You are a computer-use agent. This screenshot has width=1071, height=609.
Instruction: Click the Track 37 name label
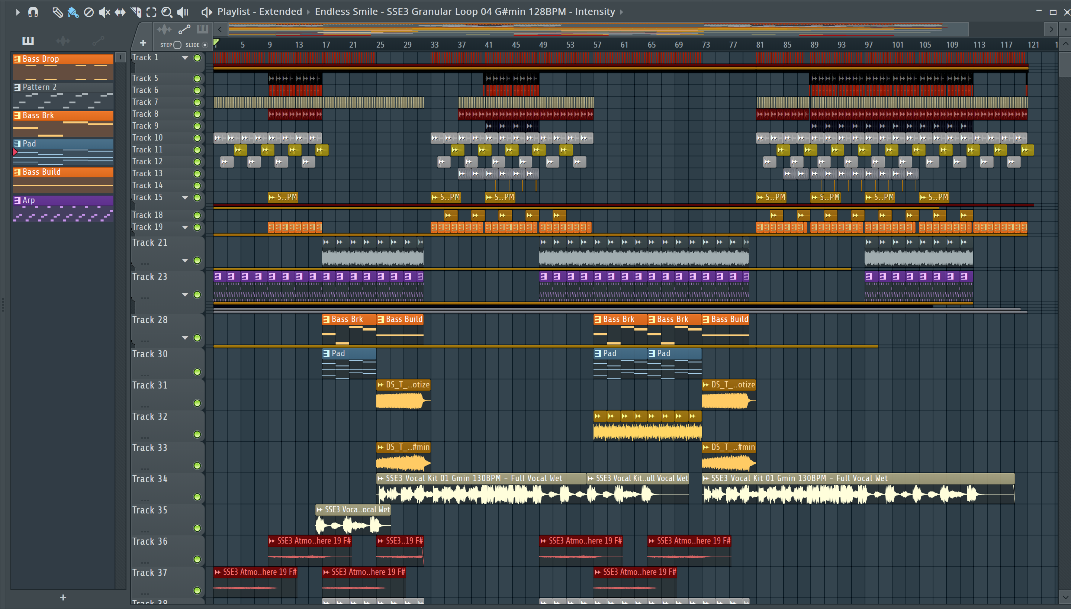pyautogui.click(x=149, y=573)
